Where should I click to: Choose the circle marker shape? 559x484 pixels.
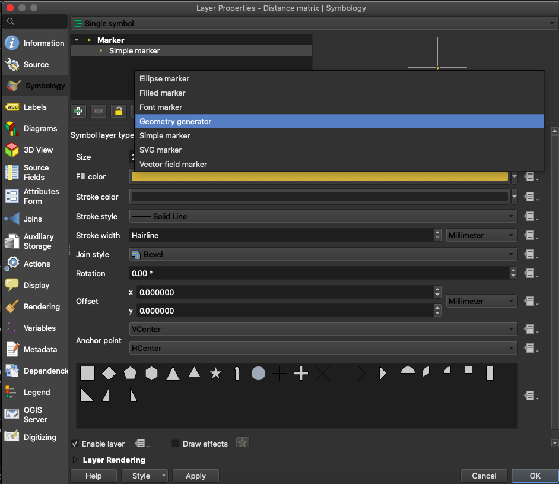coord(258,374)
